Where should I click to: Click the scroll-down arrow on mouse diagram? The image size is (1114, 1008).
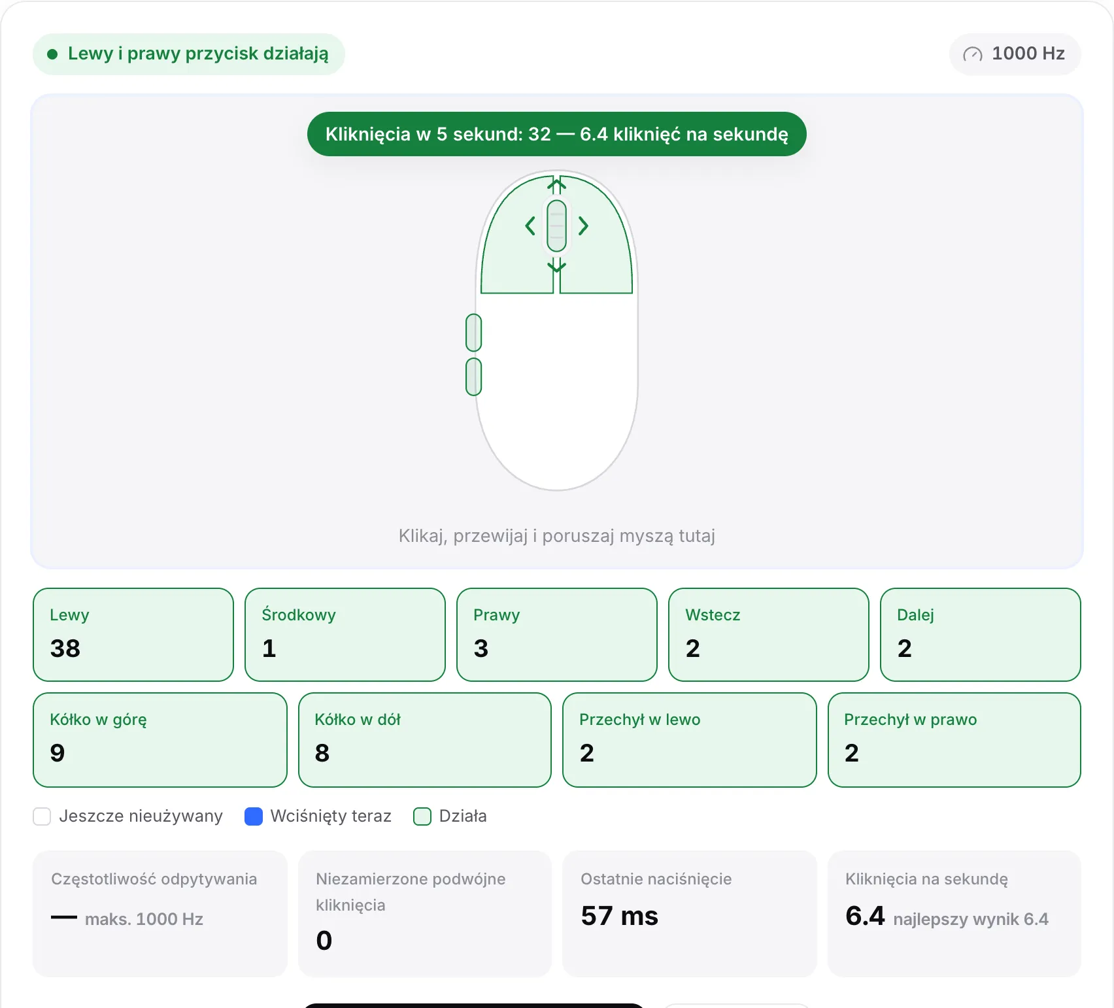(556, 265)
